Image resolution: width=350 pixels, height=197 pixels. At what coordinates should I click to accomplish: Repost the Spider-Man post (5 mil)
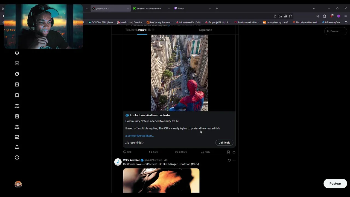(153, 152)
